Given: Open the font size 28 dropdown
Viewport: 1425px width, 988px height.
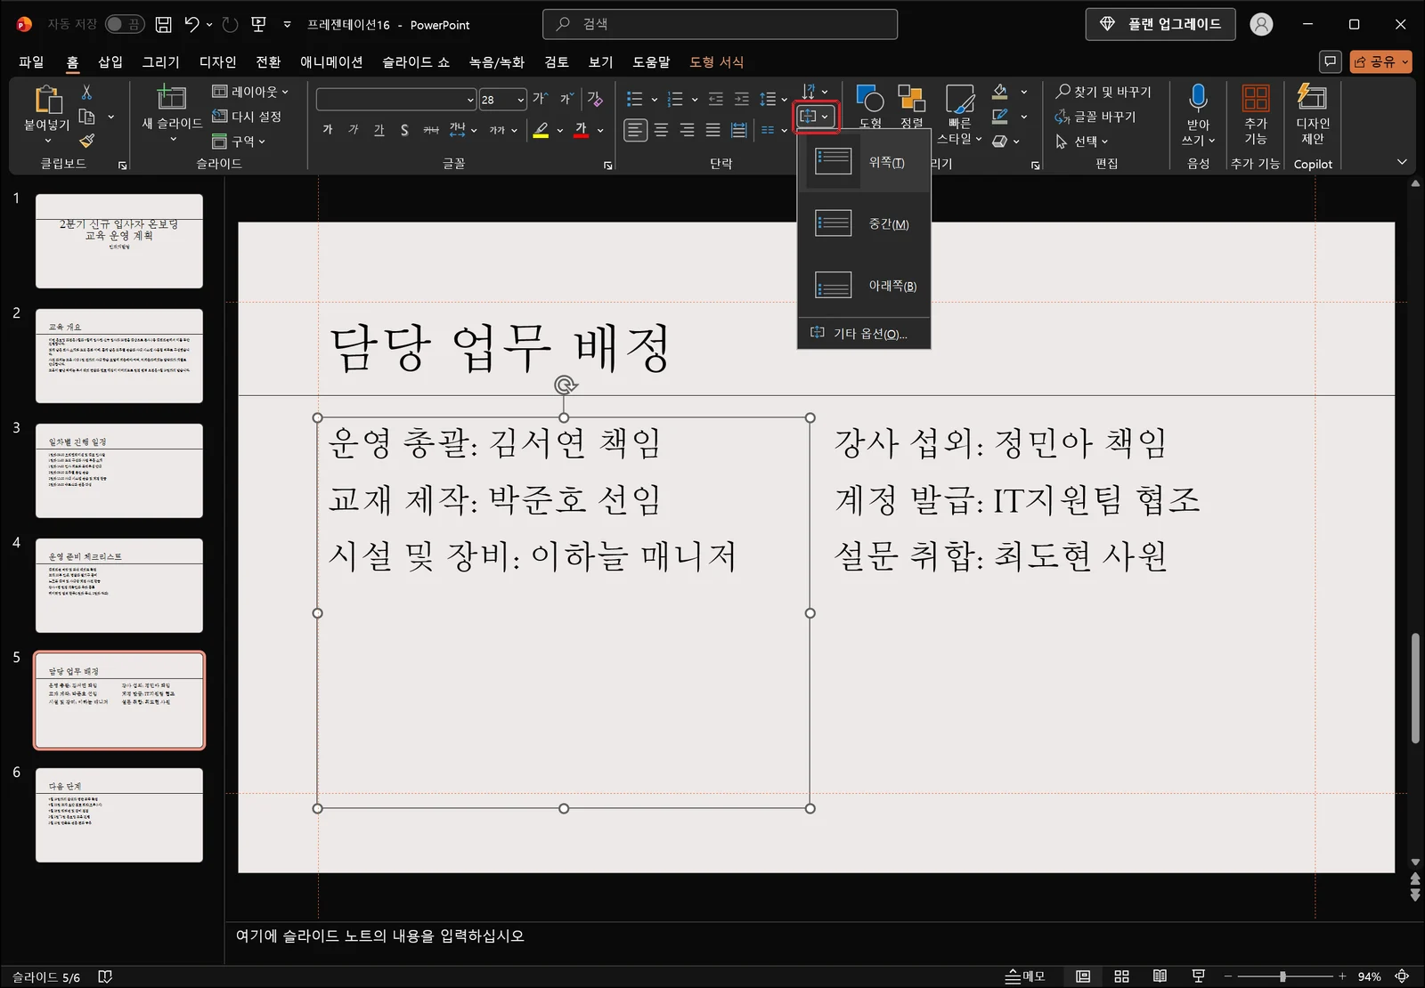Looking at the screenshot, I should pyautogui.click(x=521, y=99).
